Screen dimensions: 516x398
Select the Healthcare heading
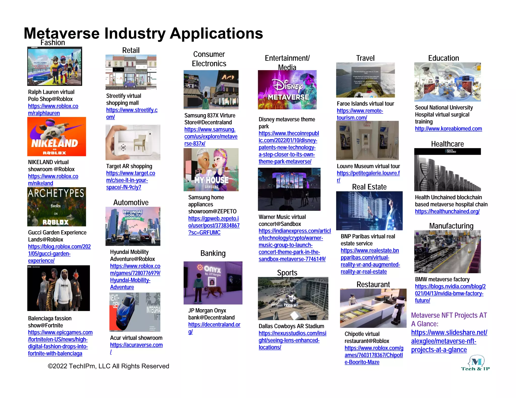[447, 144]
